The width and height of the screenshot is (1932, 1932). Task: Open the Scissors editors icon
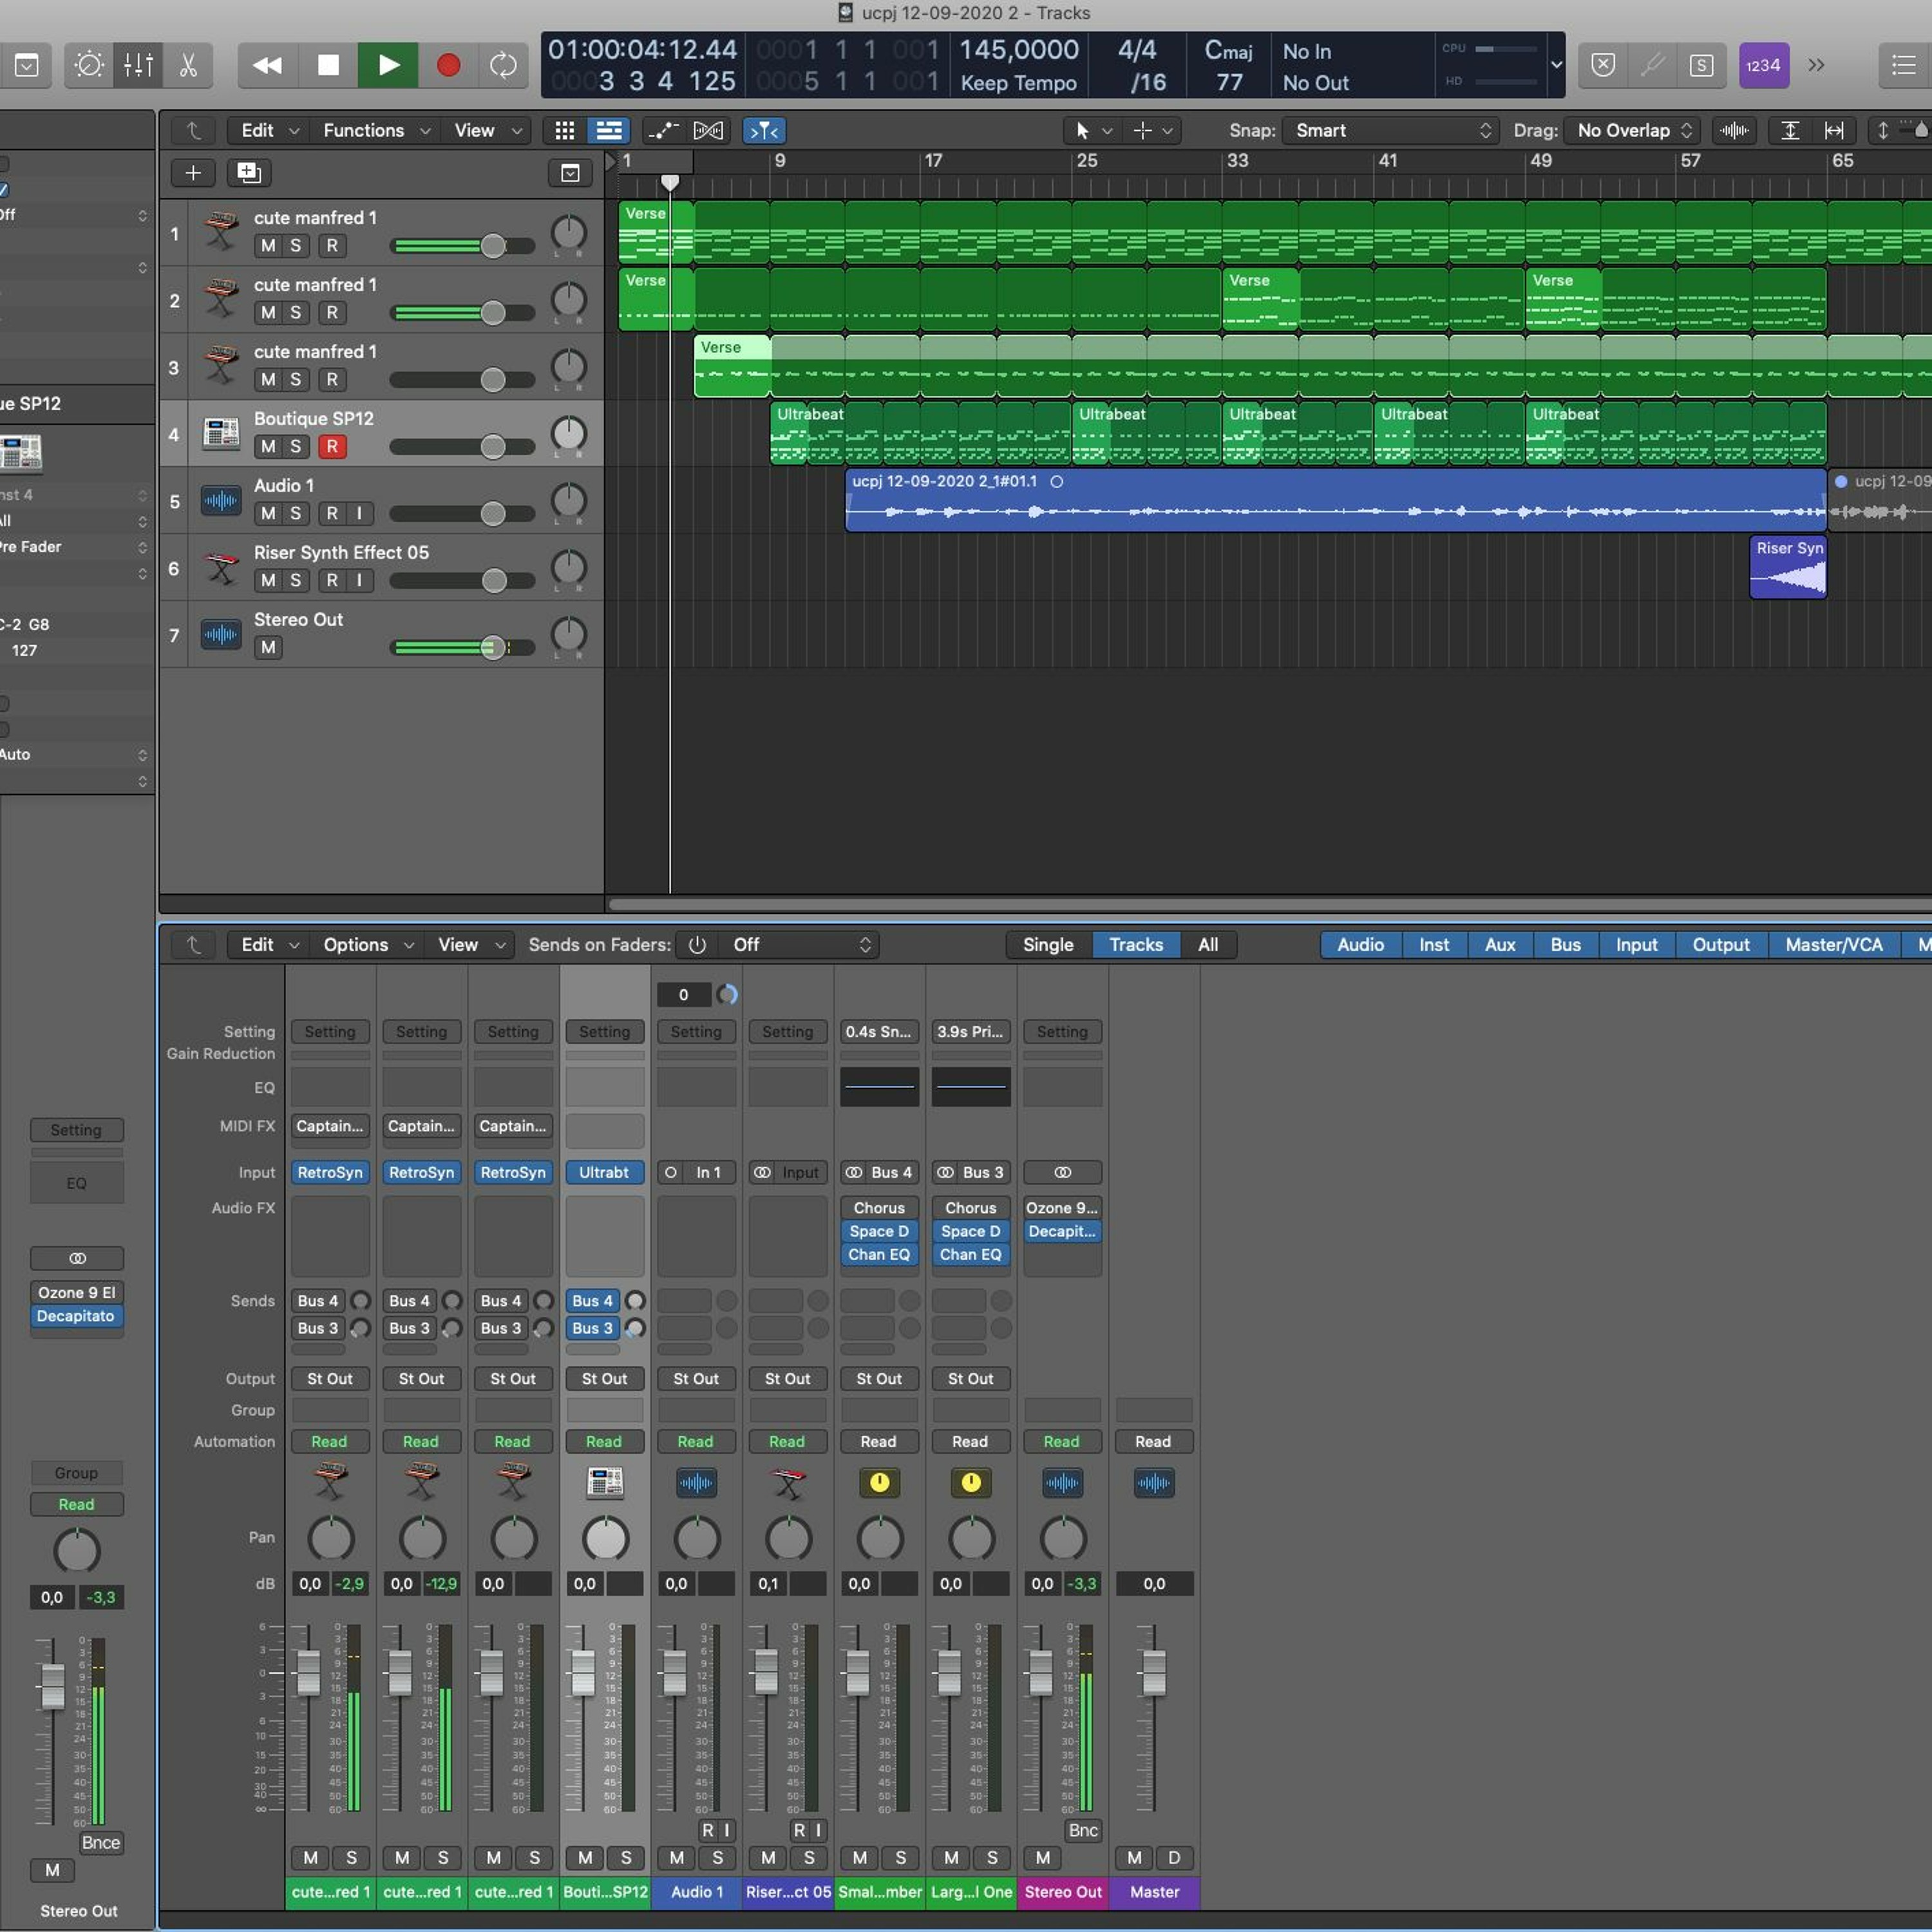click(x=188, y=66)
